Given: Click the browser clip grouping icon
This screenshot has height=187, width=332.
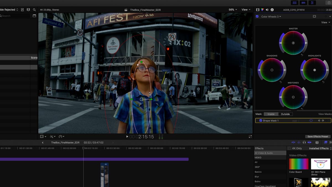Looking at the screenshot, I should point(22,10).
